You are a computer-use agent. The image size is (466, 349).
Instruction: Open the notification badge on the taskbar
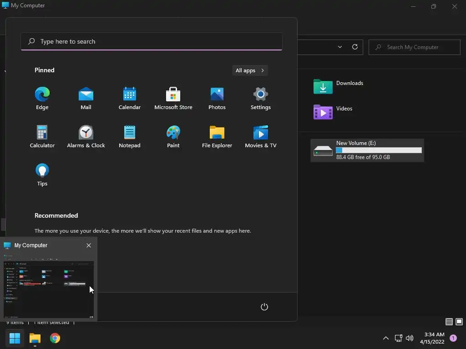453,338
